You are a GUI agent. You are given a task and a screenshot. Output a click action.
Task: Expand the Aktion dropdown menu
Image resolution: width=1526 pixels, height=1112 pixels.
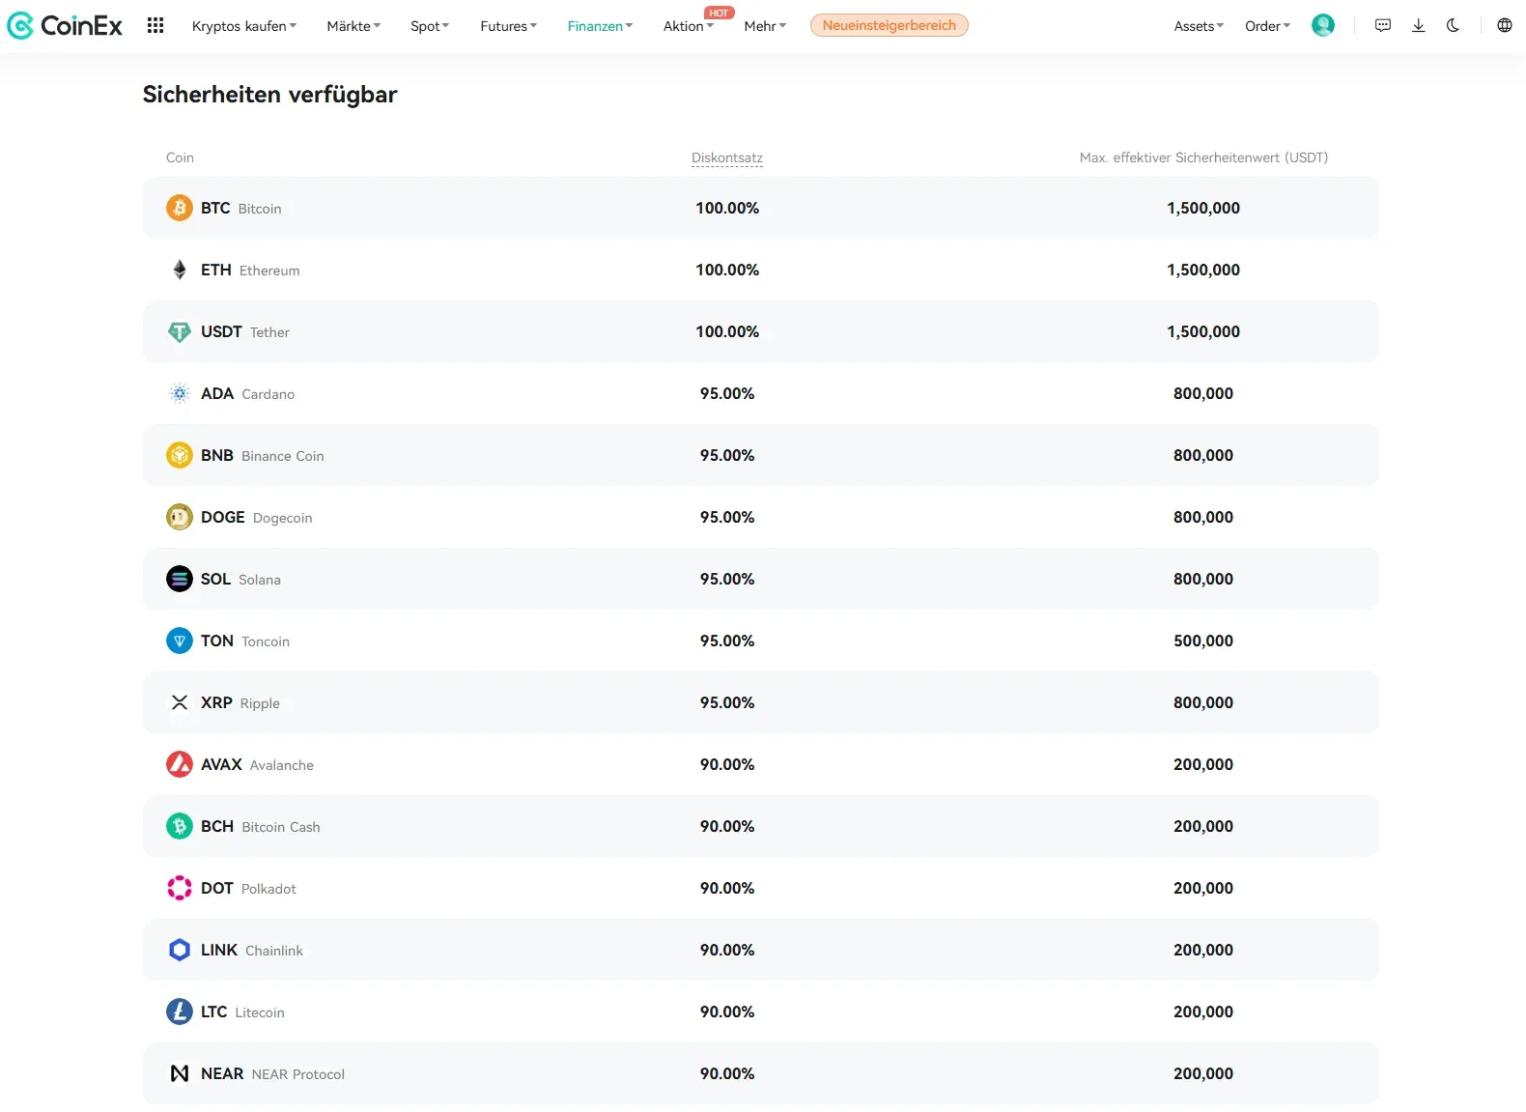(x=689, y=26)
